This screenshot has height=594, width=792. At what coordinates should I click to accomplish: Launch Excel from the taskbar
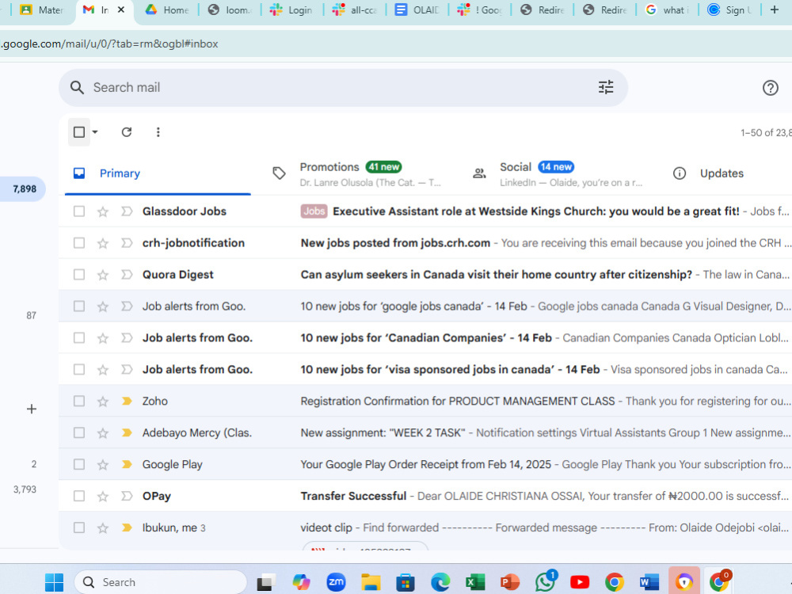474,582
